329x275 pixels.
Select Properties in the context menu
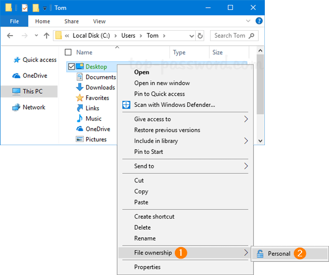pos(148,267)
